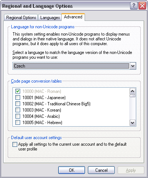This screenshot has width=148, height=178.
Task: Close the Regional and Language Options dialog
Action: 142,6
